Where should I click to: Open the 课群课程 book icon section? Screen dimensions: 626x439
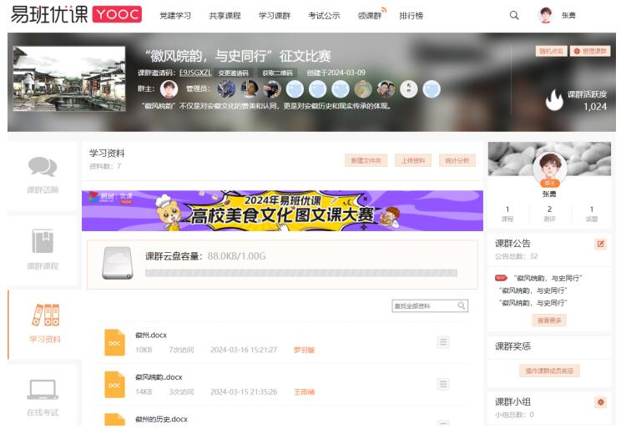click(x=42, y=249)
